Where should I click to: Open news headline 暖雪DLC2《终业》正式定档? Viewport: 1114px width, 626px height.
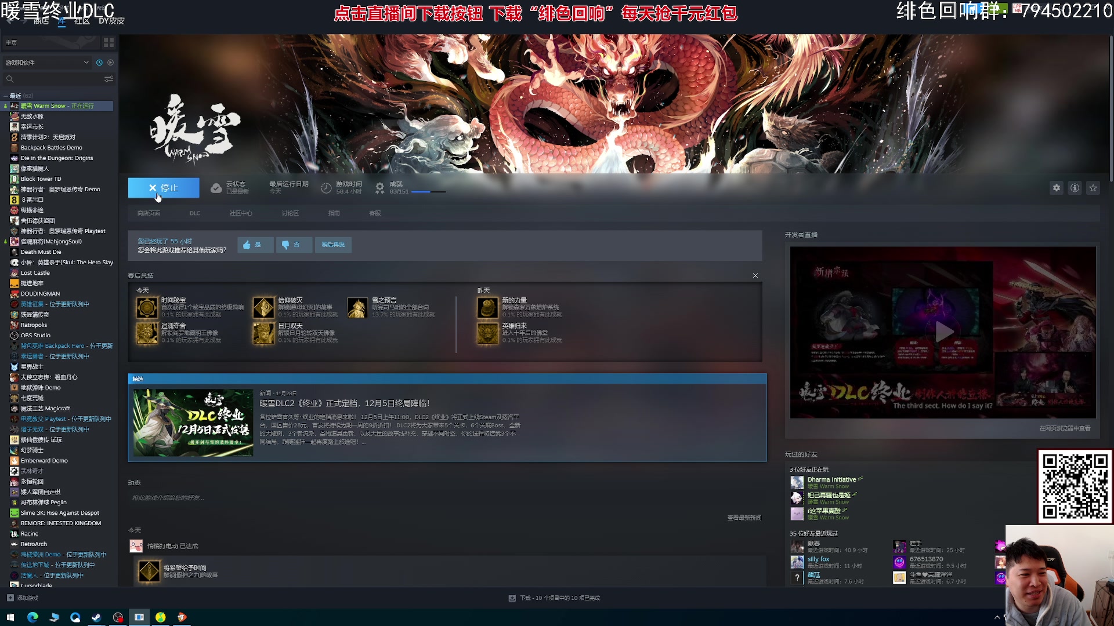345,403
